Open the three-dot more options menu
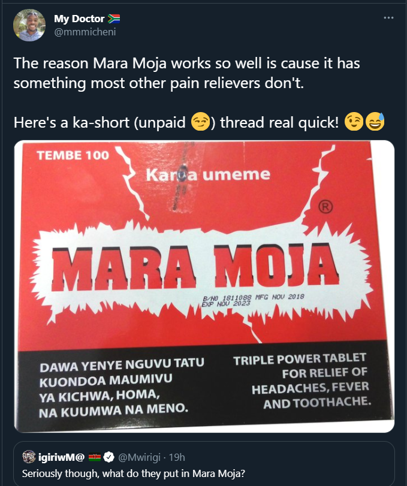 388,17
